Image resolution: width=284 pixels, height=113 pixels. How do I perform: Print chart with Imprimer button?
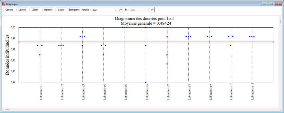pos(48,10)
